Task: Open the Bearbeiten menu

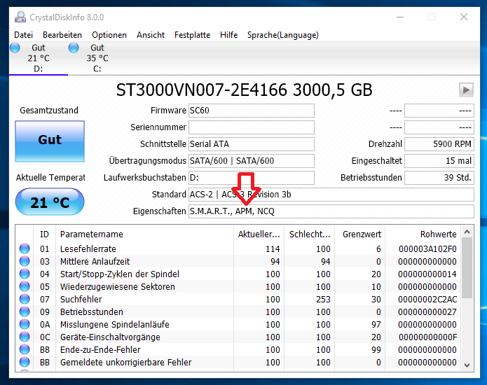Action: pyautogui.click(x=62, y=35)
